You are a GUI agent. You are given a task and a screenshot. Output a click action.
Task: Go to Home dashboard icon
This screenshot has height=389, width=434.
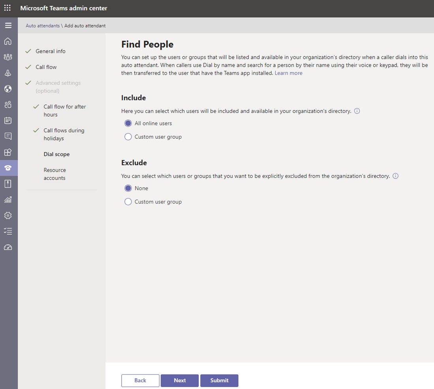tap(8, 41)
